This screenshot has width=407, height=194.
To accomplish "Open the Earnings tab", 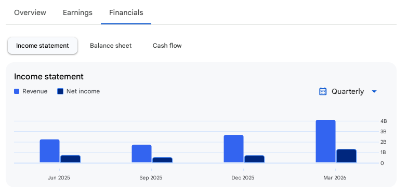I will pyautogui.click(x=77, y=12).
